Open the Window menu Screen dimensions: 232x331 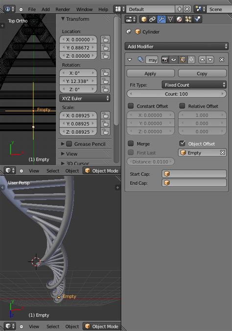pyautogui.click(x=84, y=9)
